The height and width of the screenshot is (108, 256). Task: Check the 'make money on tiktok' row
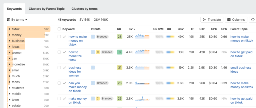point(59,99)
